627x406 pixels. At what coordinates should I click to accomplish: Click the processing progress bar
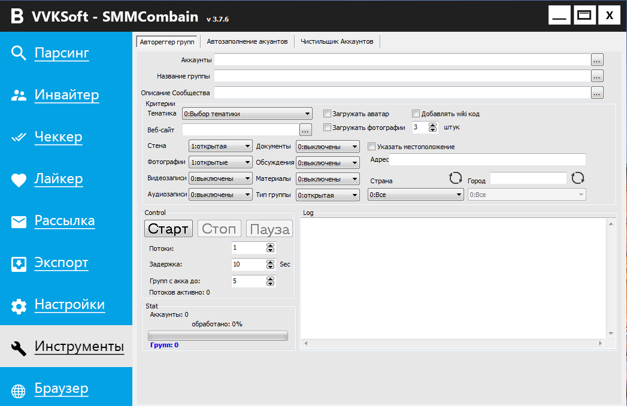point(218,335)
